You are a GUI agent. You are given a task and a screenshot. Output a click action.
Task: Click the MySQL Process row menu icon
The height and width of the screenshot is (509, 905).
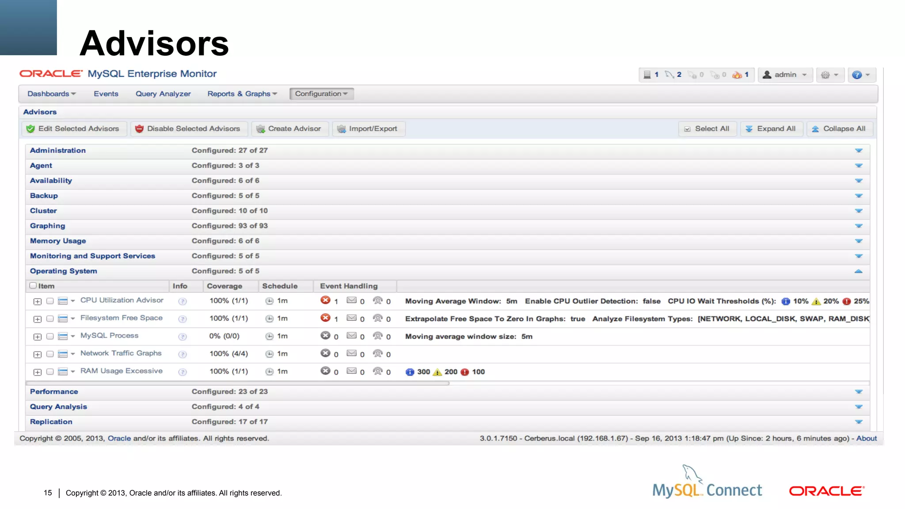66,337
